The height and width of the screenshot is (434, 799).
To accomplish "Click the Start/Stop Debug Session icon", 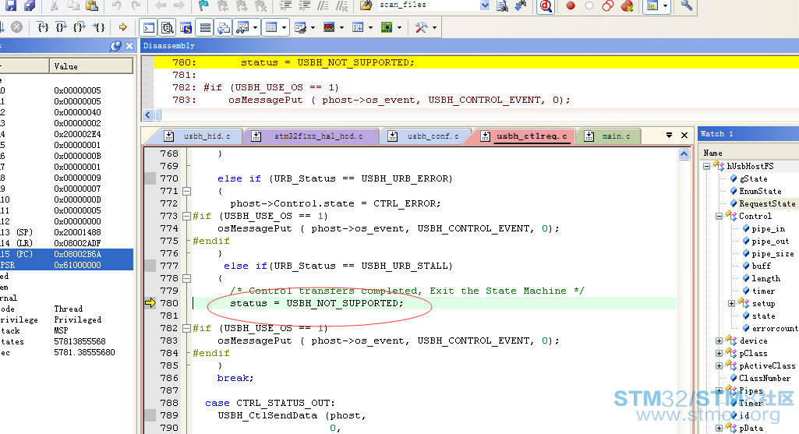I will coord(546,6).
